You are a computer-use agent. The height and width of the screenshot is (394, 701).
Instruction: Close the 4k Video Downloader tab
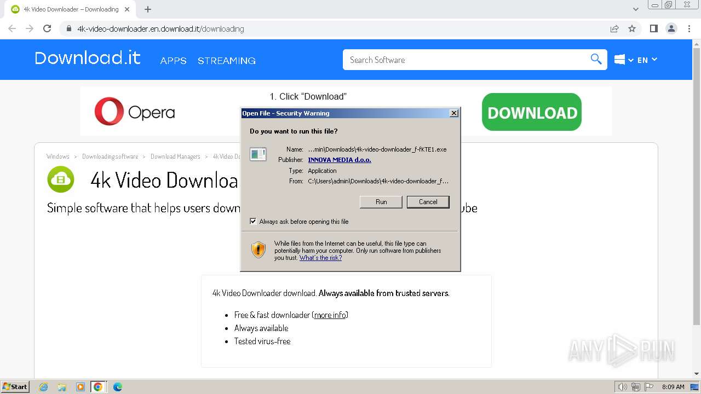tap(127, 9)
